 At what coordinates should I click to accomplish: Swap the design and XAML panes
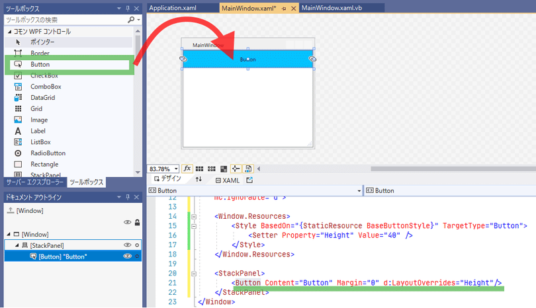pos(199,180)
